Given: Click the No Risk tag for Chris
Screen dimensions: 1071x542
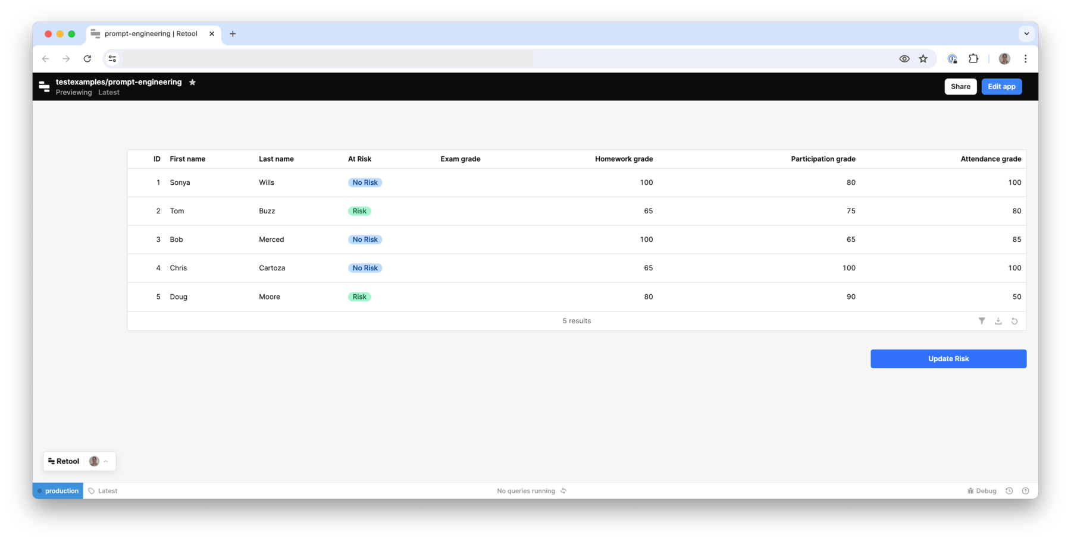Looking at the screenshot, I should (365, 268).
